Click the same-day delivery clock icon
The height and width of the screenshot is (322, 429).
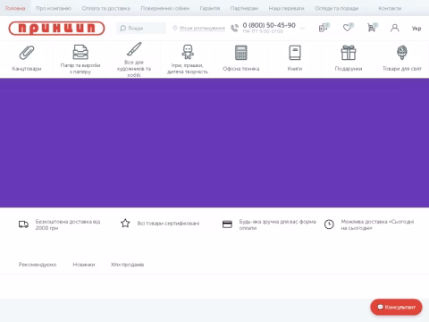[x=329, y=225]
